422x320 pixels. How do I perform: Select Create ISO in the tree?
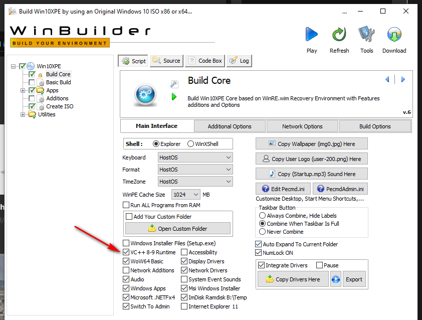(60, 106)
